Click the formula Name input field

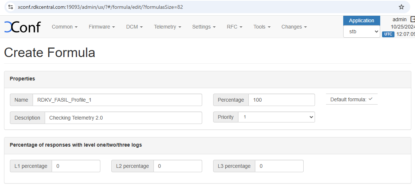point(117,100)
